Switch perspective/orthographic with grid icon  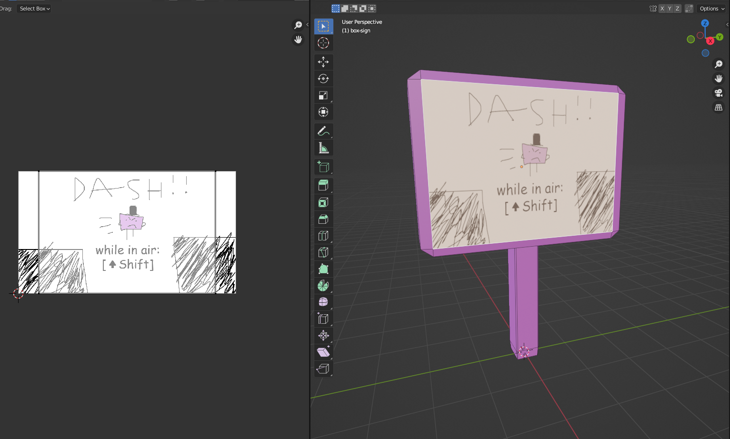tap(719, 108)
